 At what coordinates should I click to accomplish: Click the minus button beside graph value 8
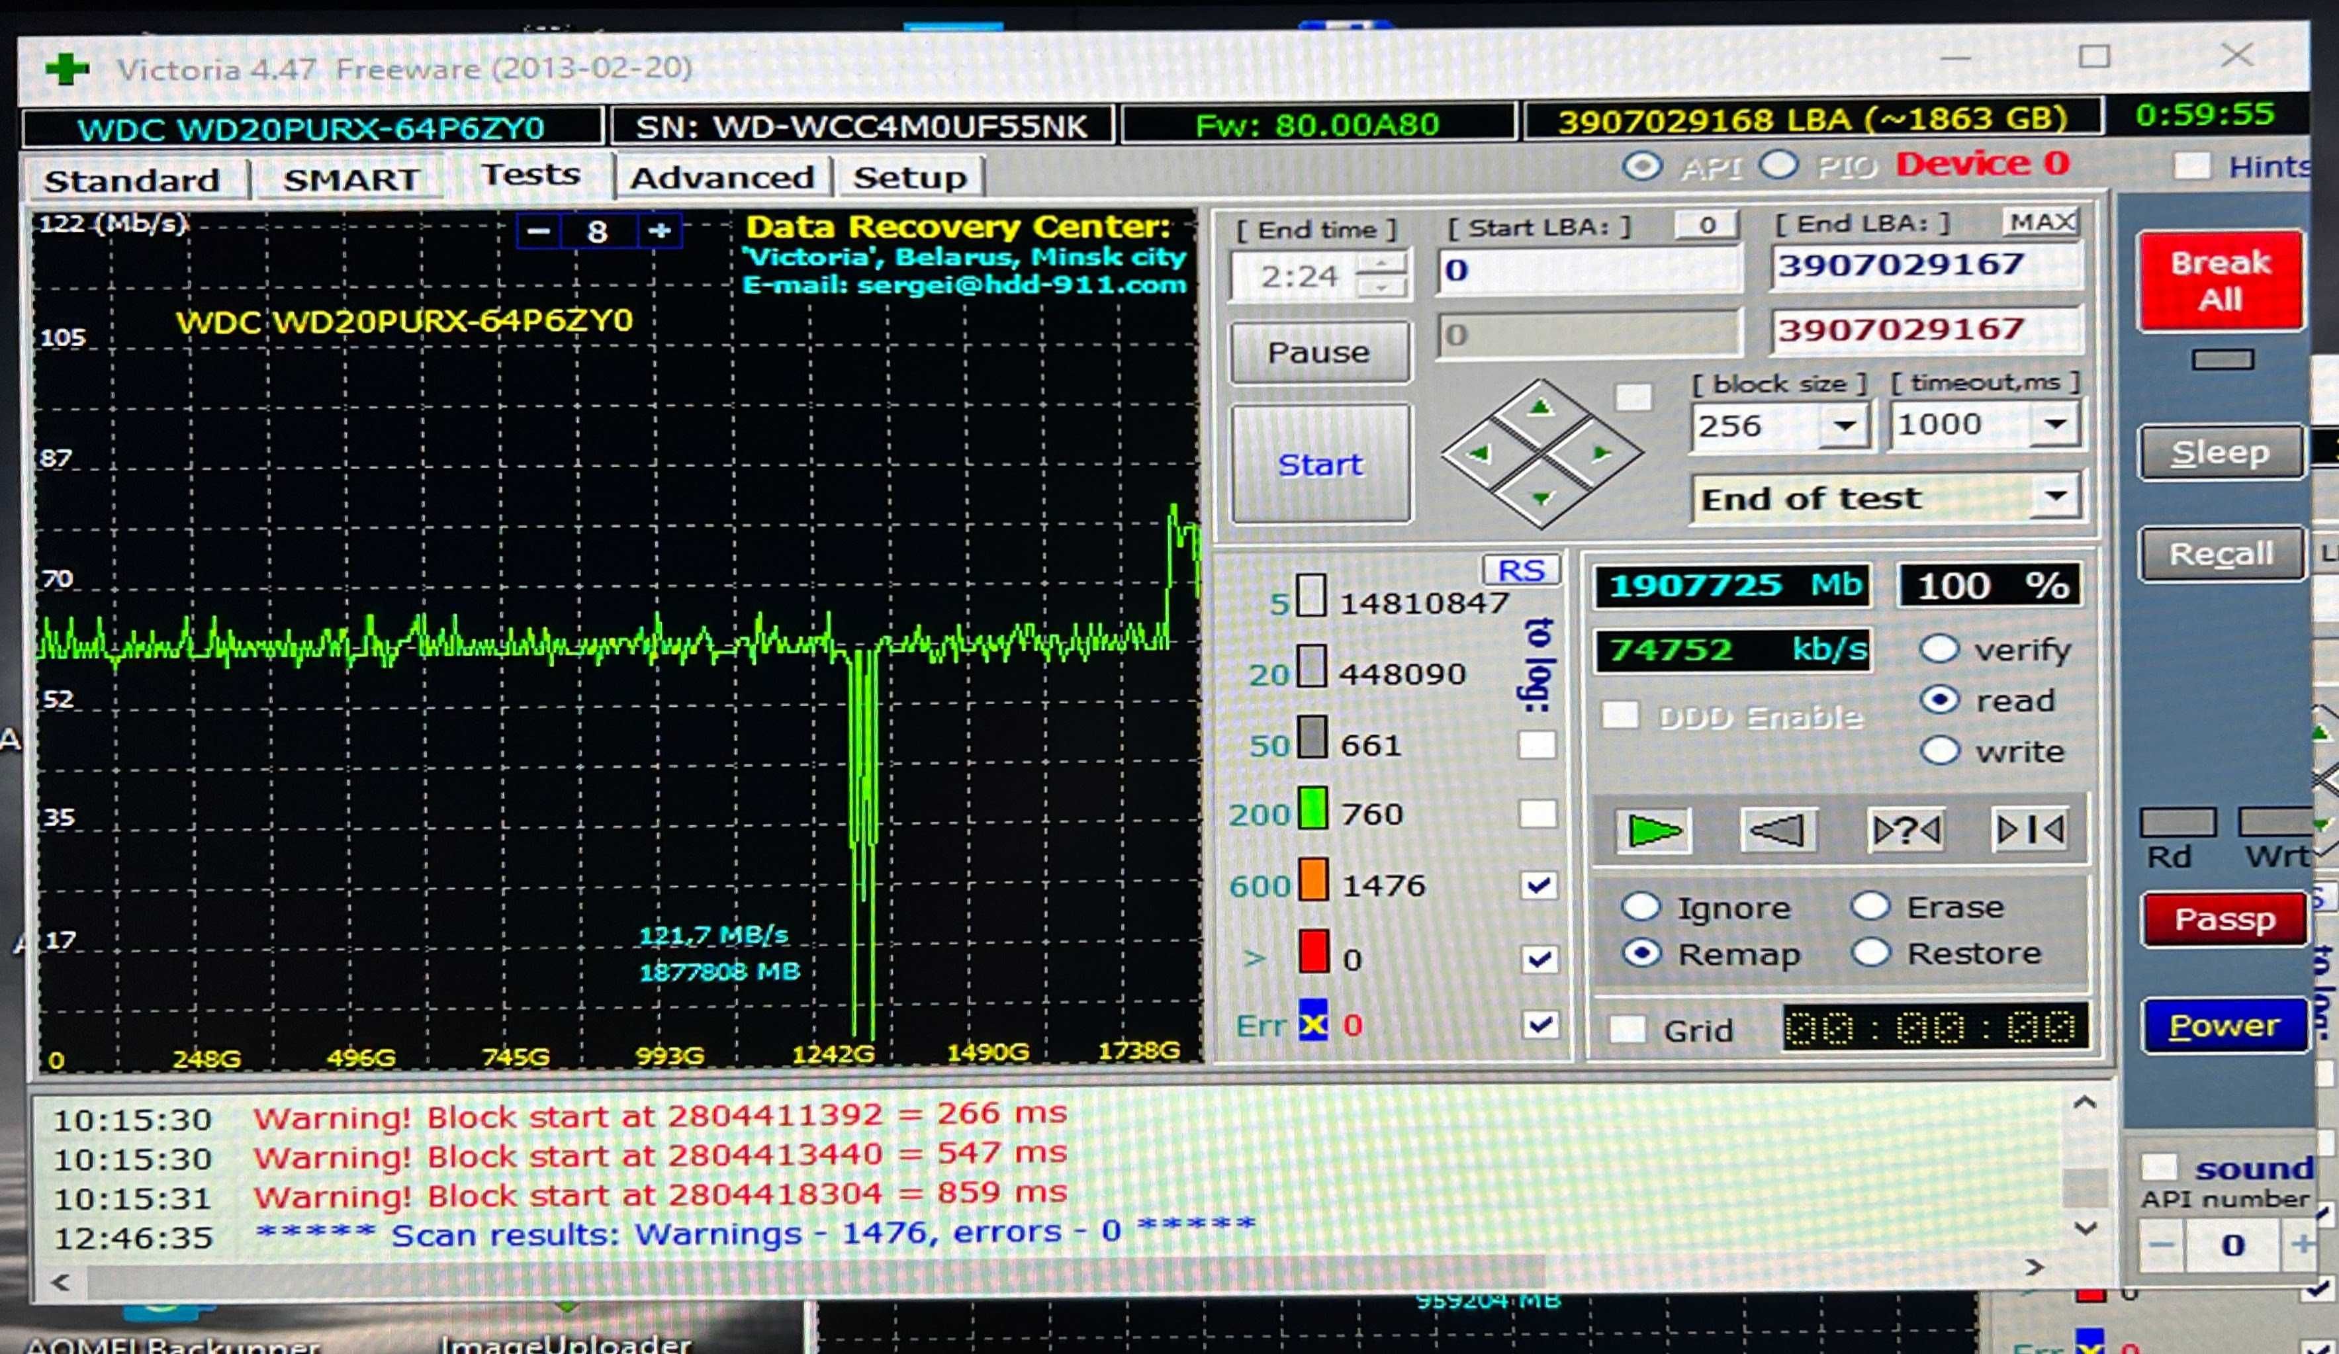(538, 230)
